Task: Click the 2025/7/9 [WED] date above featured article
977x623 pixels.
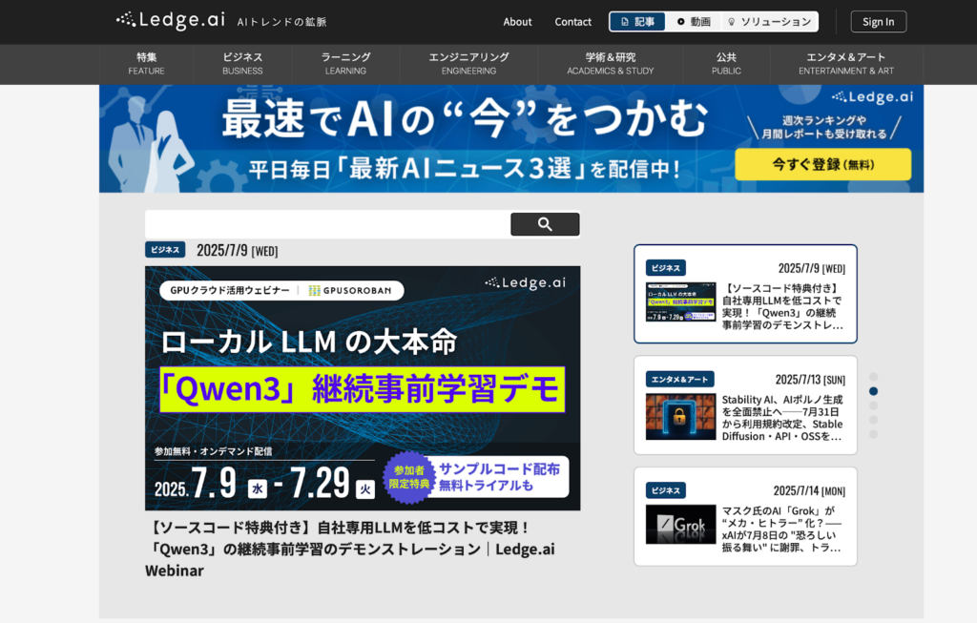Action: pos(238,251)
